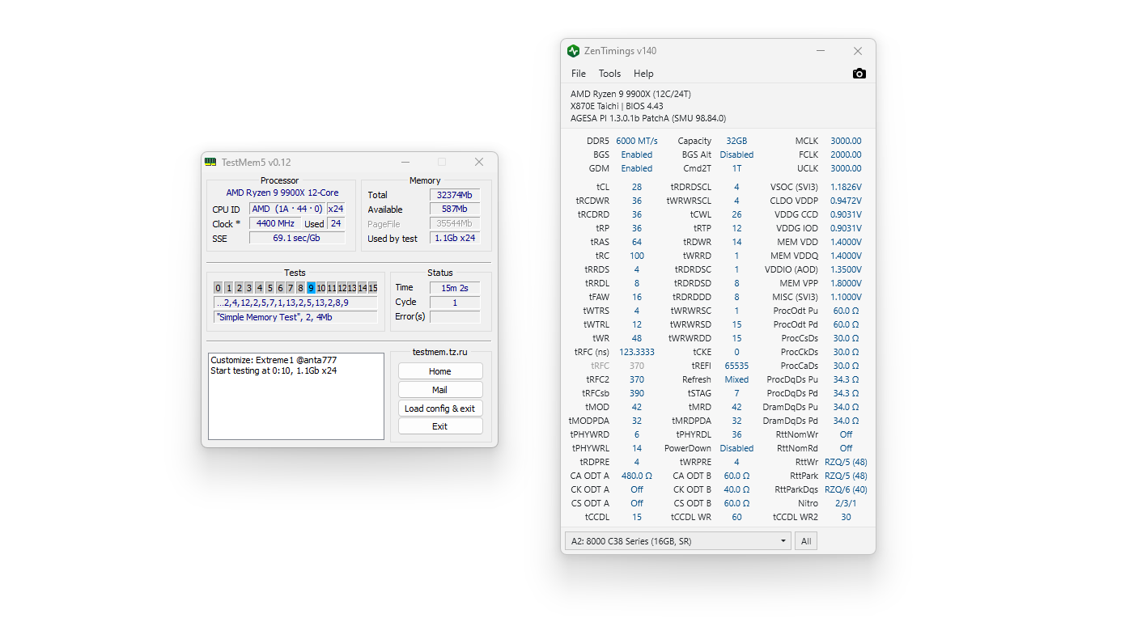Expand the A2: 8000 C38 Series module dropdown
This screenshot has height=635, width=1133.
point(677,541)
